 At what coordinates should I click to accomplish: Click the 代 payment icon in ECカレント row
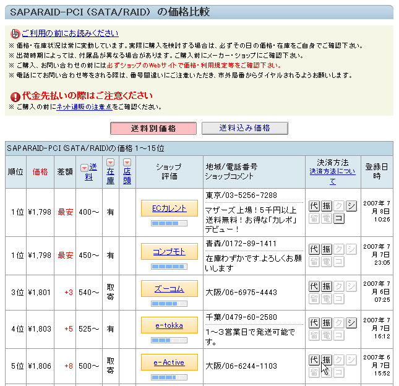coord(314,206)
